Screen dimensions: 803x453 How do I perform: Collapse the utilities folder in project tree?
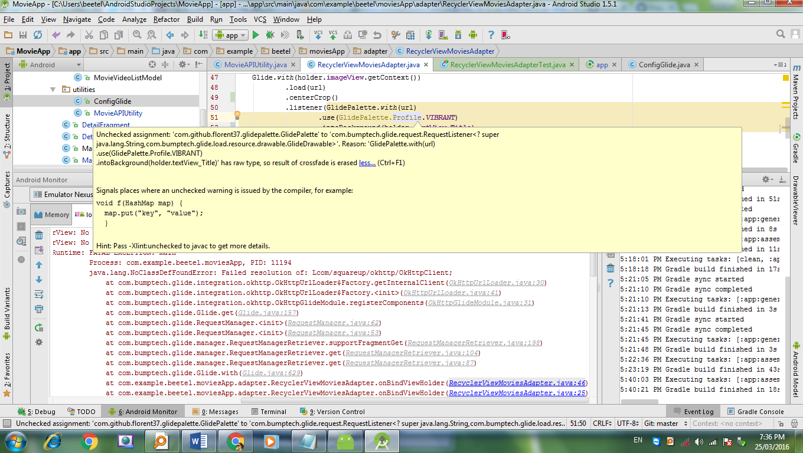[x=54, y=90]
